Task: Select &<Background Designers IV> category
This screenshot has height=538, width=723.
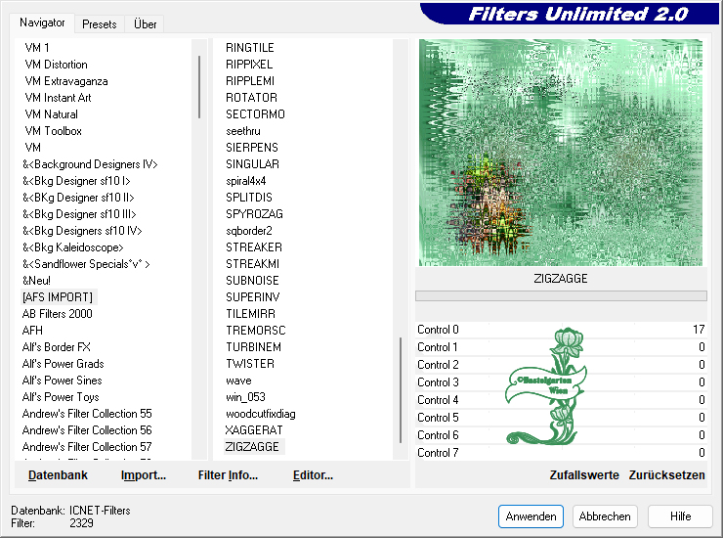Action: (90, 164)
